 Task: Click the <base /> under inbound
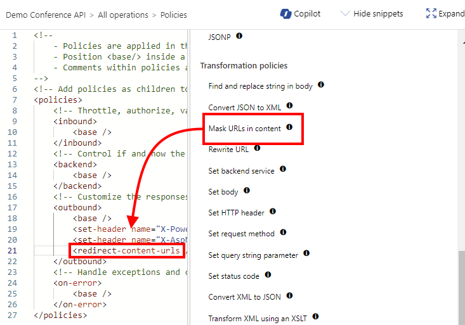(x=92, y=132)
